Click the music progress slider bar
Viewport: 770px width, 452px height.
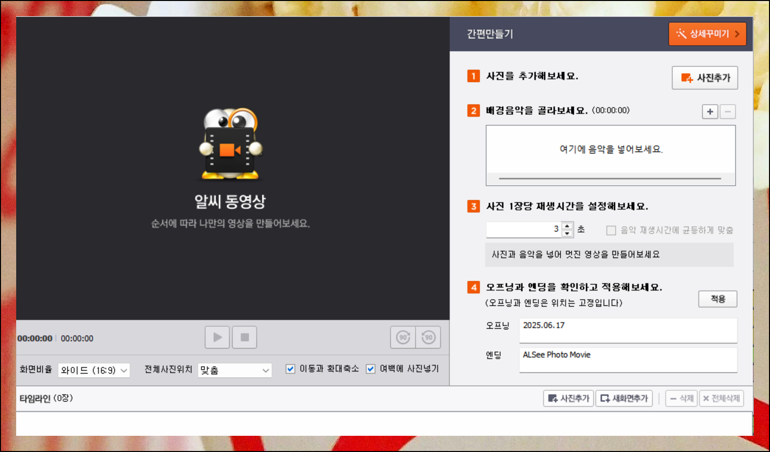click(610, 179)
